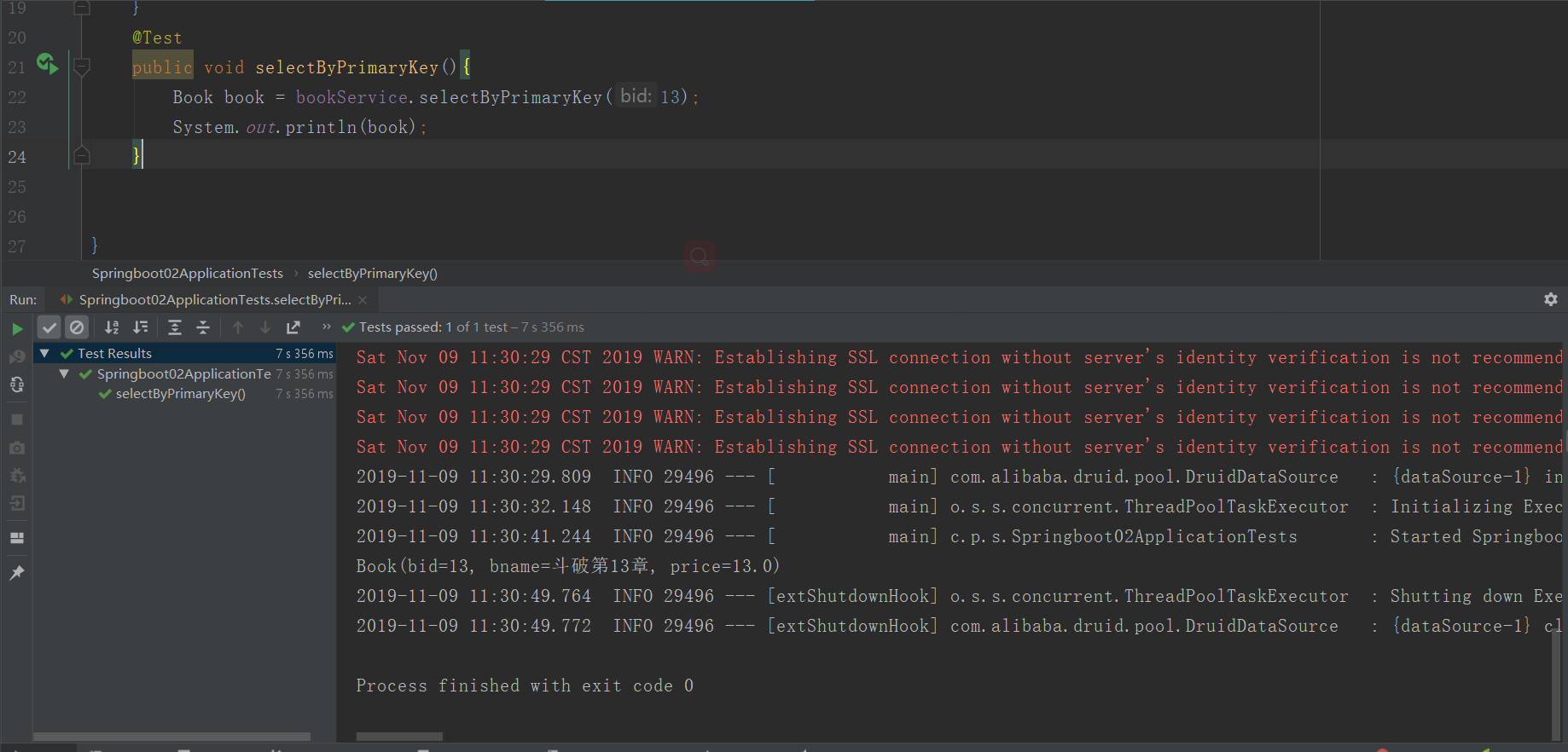Image resolution: width=1568 pixels, height=752 pixels.
Task: Click the Dump Threads camera icon
Action: 17,448
